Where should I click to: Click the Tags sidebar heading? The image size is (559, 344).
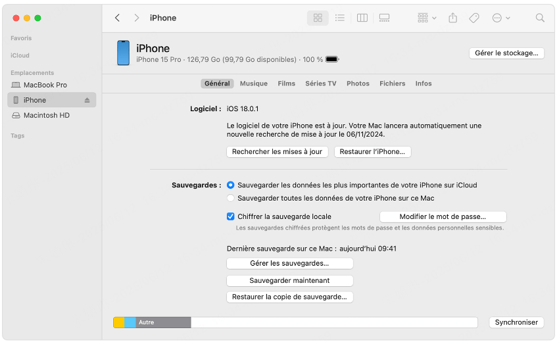click(18, 135)
